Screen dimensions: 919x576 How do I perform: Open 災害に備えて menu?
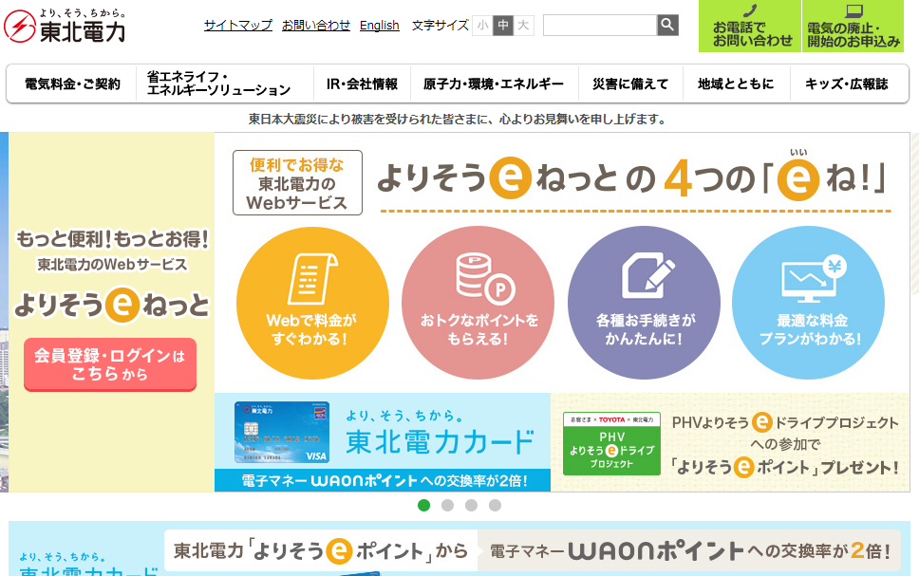(630, 84)
